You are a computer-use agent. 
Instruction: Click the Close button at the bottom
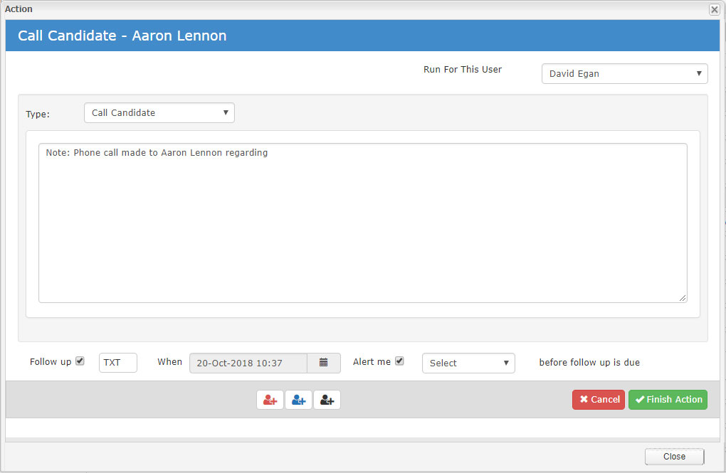(675, 457)
